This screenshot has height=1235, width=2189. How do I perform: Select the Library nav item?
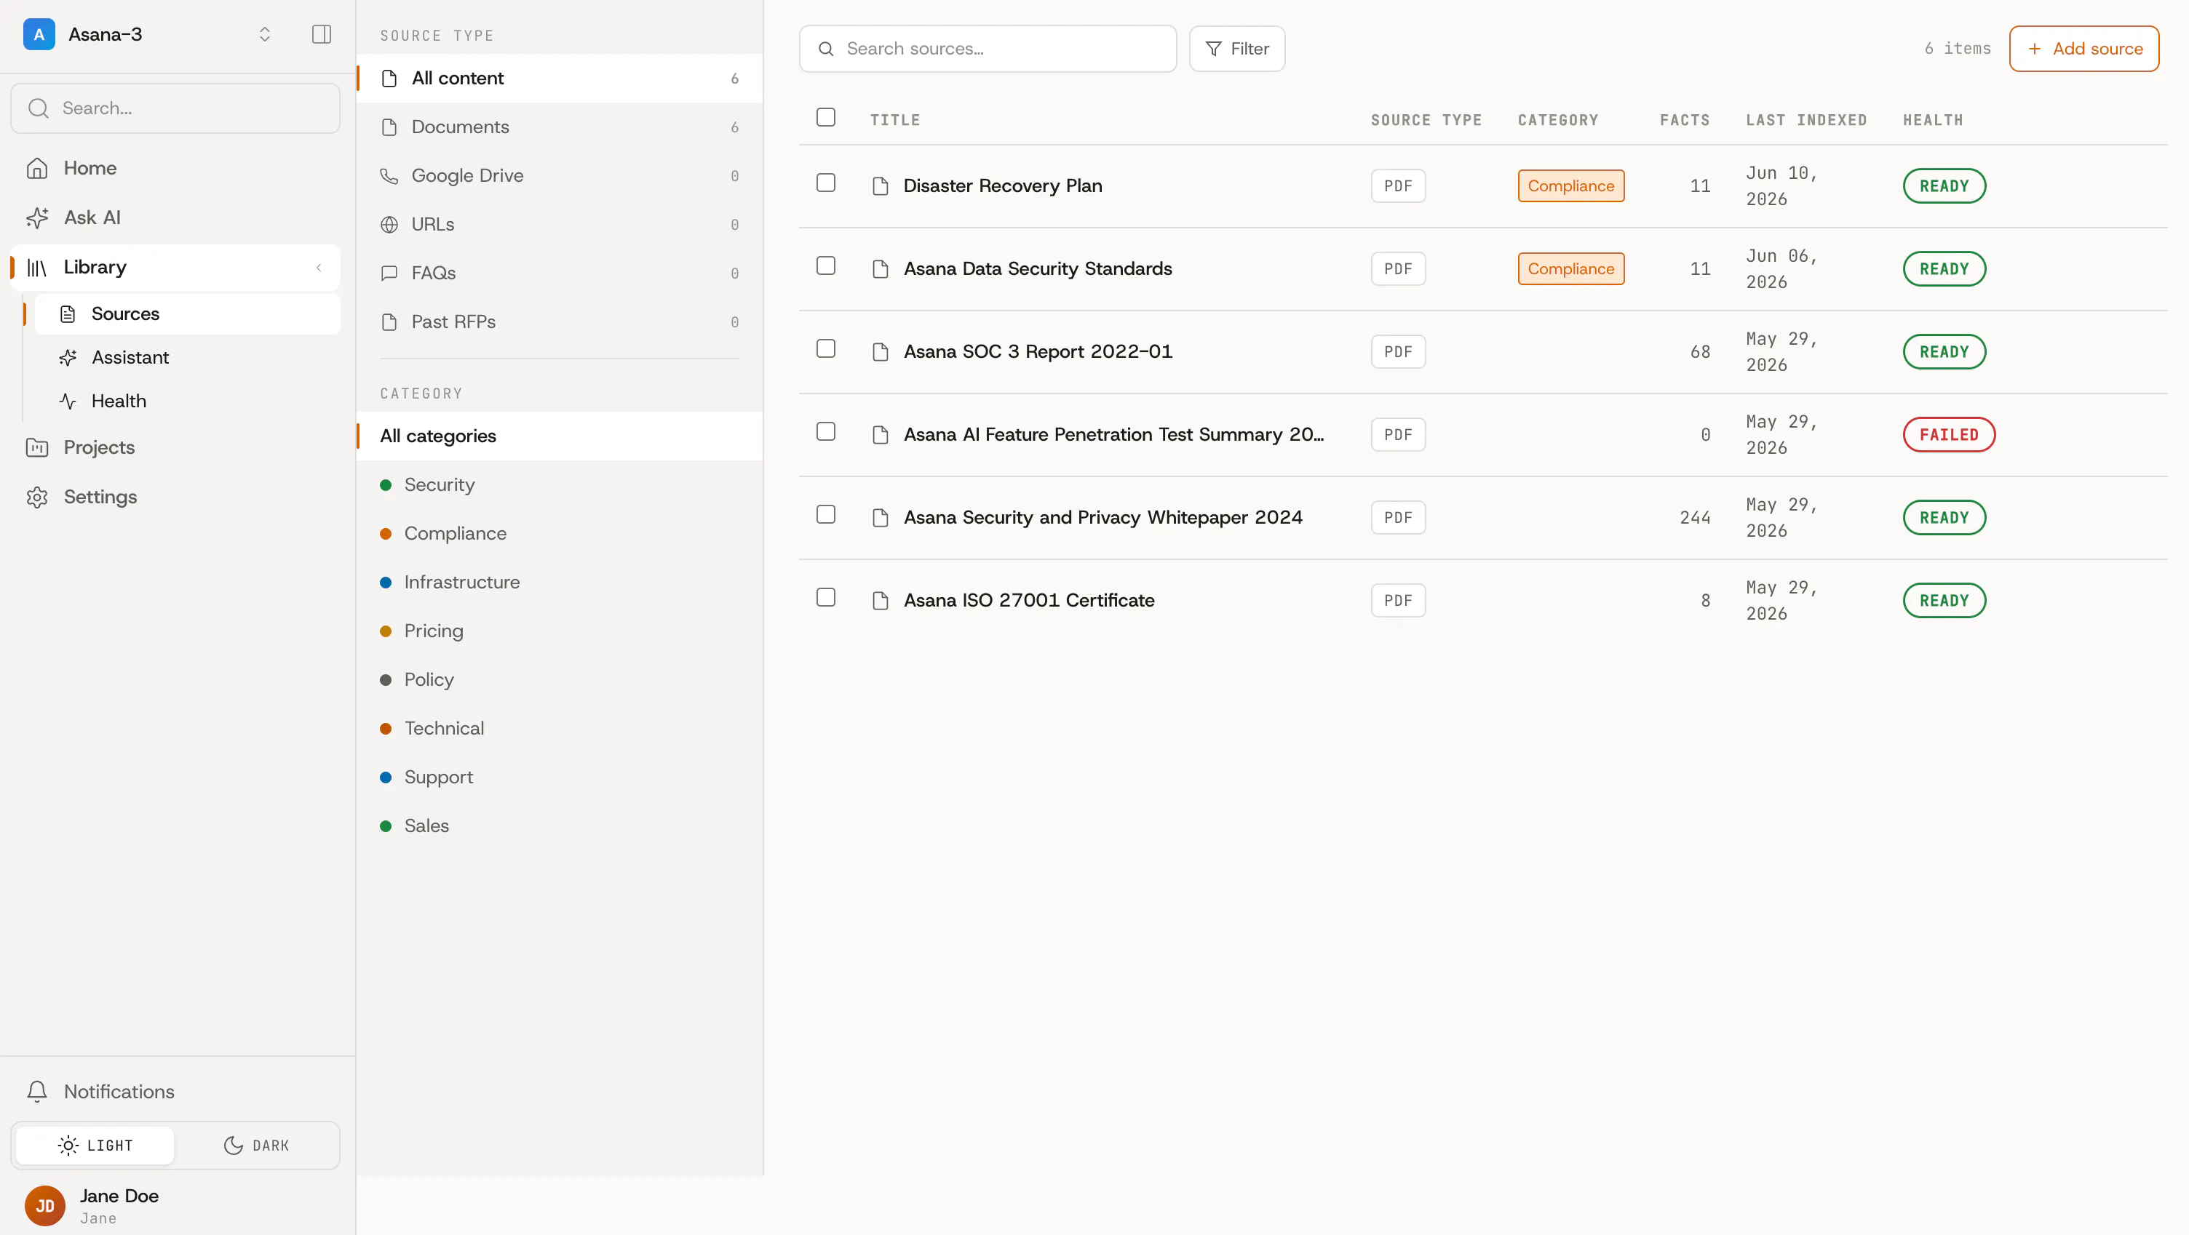coord(175,267)
